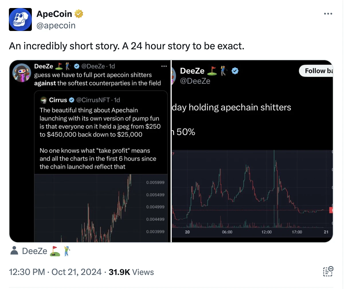
Task: Click the person icon beside tagged DeeZe
Action: [14, 251]
